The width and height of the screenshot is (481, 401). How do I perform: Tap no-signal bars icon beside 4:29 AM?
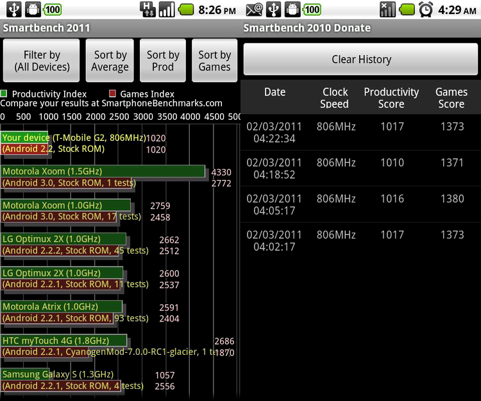[x=388, y=10]
